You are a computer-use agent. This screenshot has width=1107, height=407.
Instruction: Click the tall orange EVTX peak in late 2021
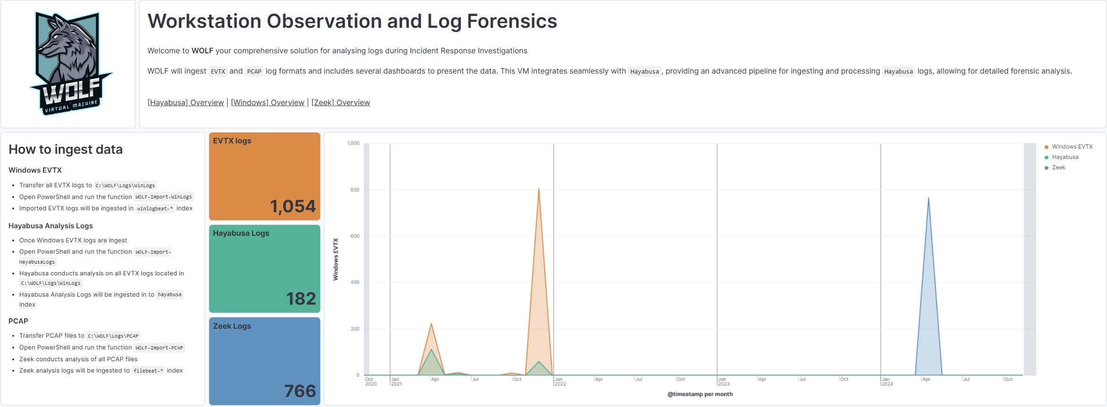coord(539,190)
